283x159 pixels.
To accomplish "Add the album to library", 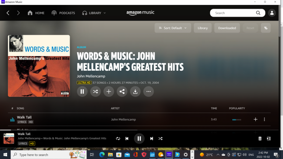I will [x=109, y=92].
